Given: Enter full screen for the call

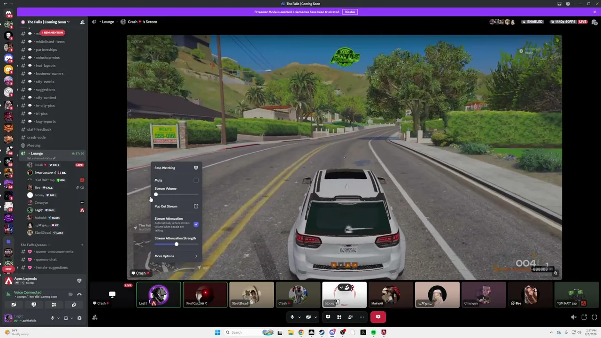Looking at the screenshot, I should 594,317.
